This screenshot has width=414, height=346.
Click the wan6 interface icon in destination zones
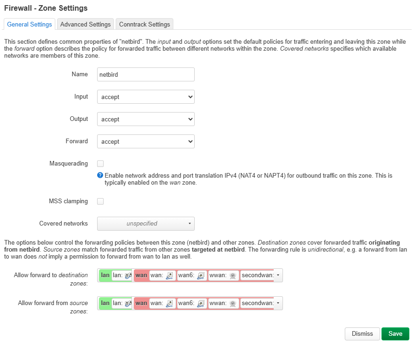pyautogui.click(x=201, y=275)
